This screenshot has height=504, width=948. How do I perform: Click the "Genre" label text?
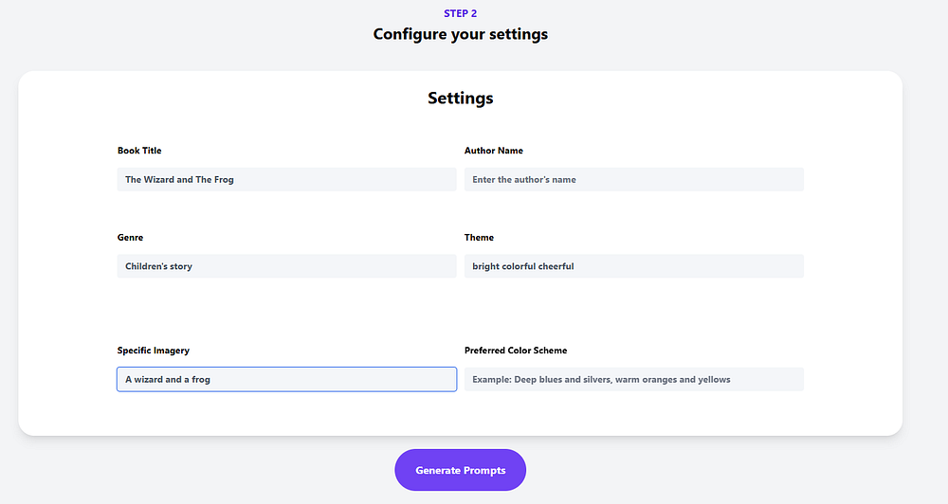click(x=130, y=238)
